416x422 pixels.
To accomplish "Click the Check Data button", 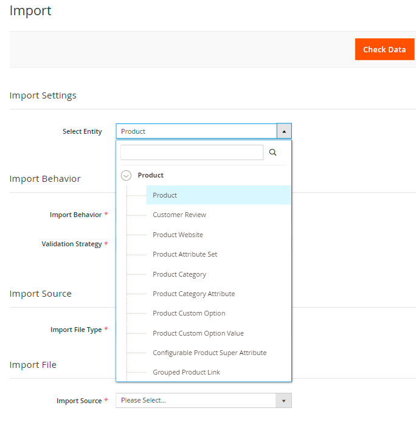I will [x=384, y=49].
